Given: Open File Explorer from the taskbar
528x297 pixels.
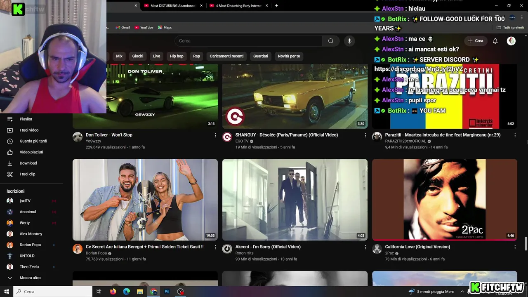Looking at the screenshot, I should pos(140,292).
